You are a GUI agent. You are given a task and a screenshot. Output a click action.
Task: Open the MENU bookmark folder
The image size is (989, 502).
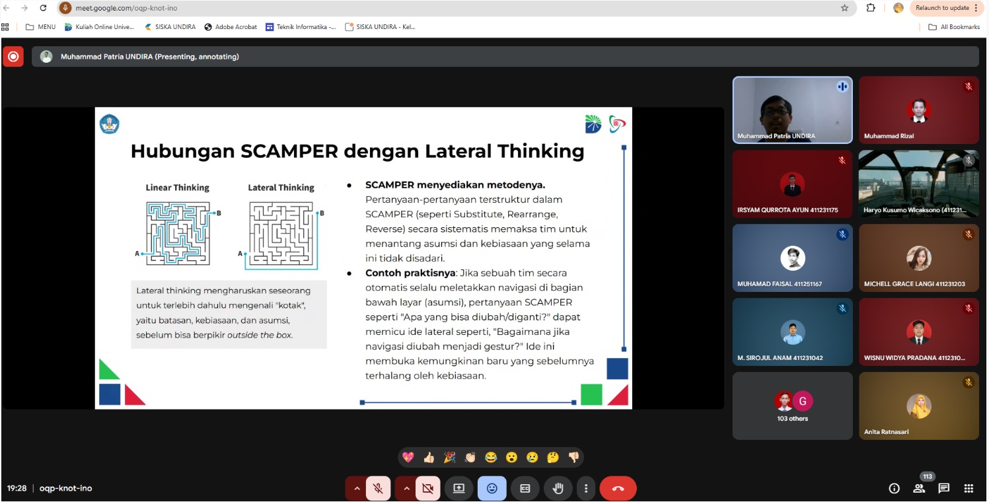click(40, 27)
